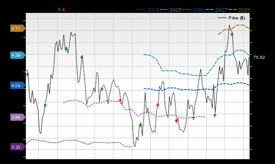This screenshot has height=164, width=275.
Task: Click the green up arrow at the price peak near the 2028 line
Action: tap(232, 34)
